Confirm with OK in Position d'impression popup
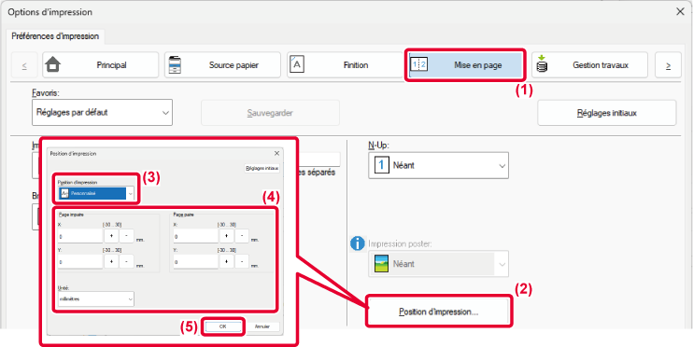This screenshot has height=347, width=693. click(x=223, y=326)
